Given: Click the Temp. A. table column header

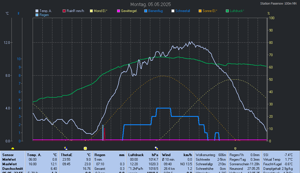Looking at the screenshot, I should 34,155.
